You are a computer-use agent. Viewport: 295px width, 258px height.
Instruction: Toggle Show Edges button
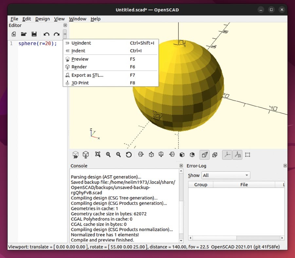248,155
